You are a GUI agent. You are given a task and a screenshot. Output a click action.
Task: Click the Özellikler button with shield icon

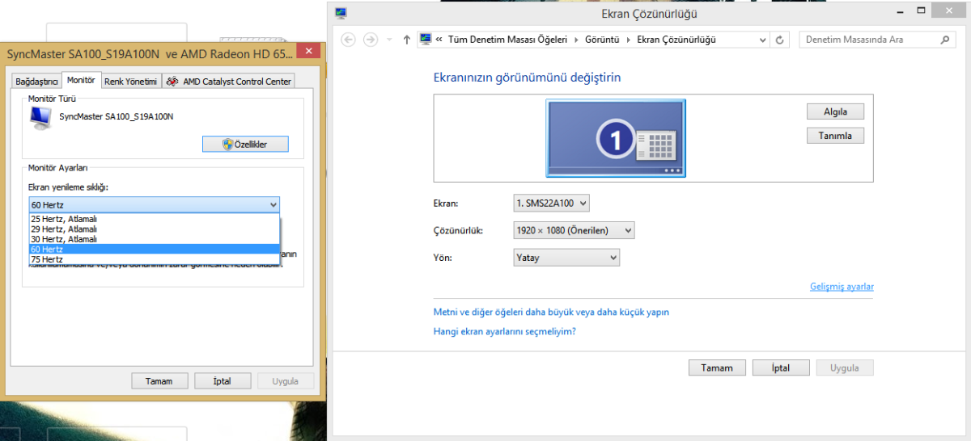click(x=245, y=145)
